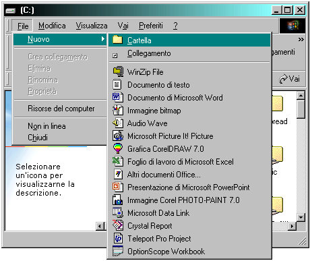Click the left arrow of horizontal scrollbar

100,226
